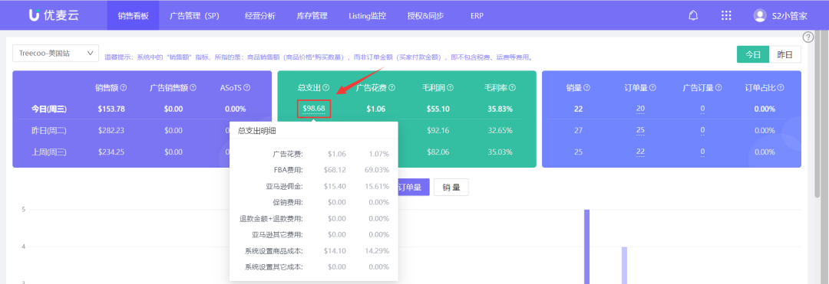Open the apps grid menu
The height and width of the screenshot is (284, 829).
726,15
